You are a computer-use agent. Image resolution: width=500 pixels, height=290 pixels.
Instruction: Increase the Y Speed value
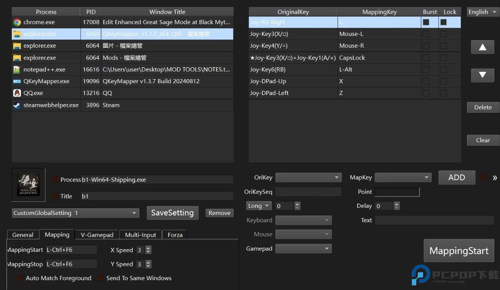[x=148, y=262]
